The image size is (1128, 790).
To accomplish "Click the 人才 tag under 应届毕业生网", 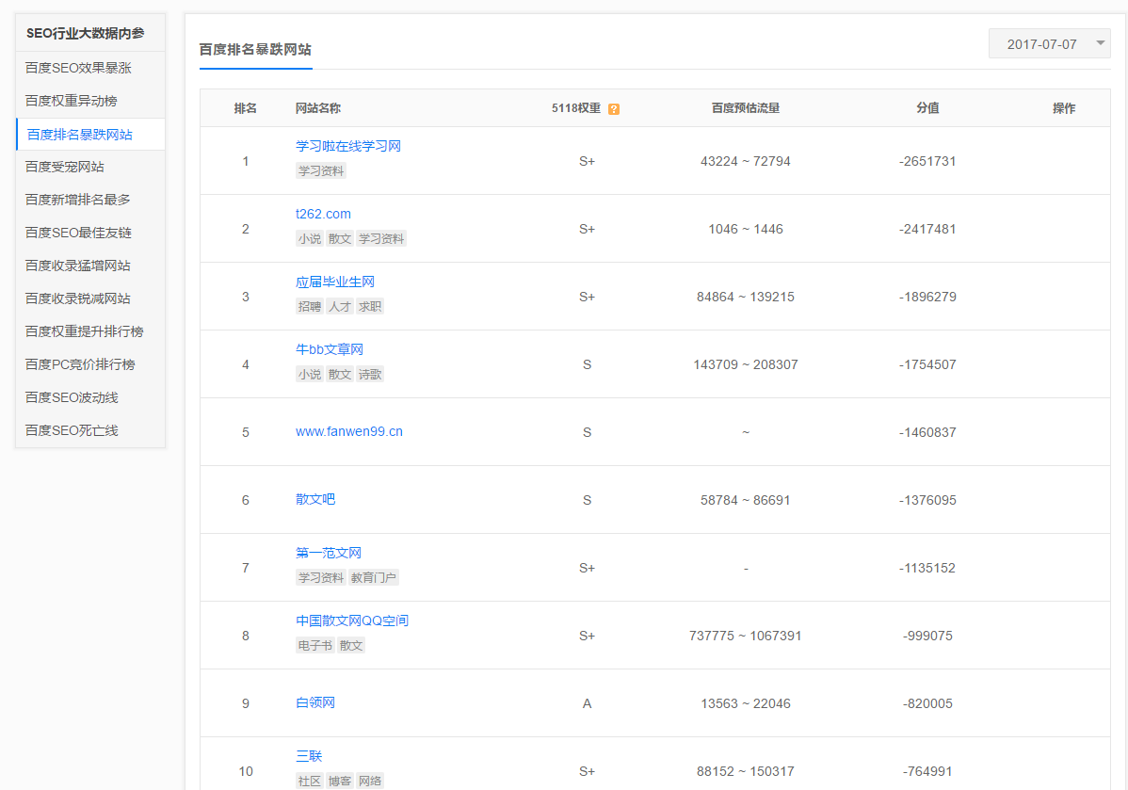I will [340, 307].
